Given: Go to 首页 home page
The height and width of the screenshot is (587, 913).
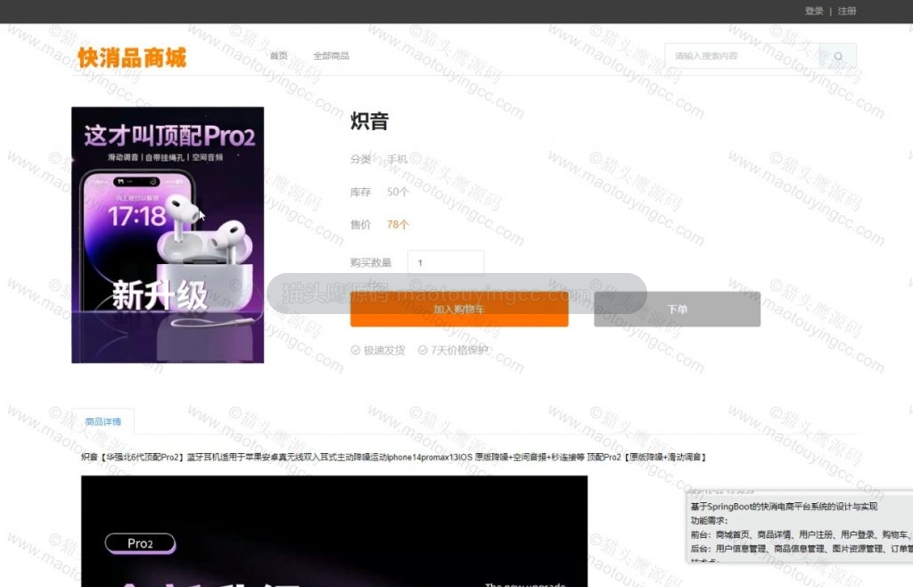Looking at the screenshot, I should tap(279, 56).
